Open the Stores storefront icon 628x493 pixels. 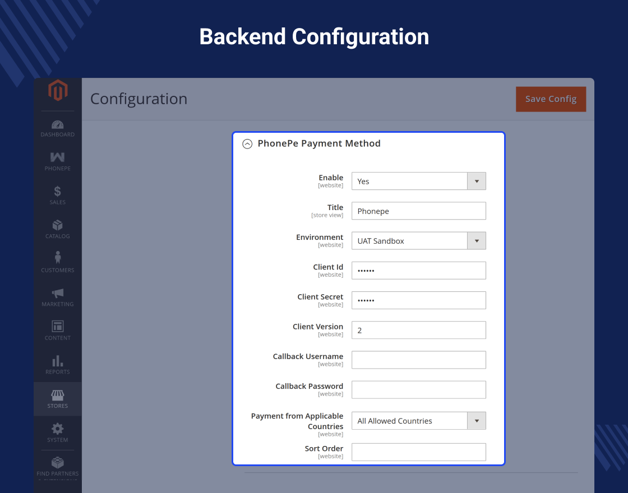tap(57, 395)
